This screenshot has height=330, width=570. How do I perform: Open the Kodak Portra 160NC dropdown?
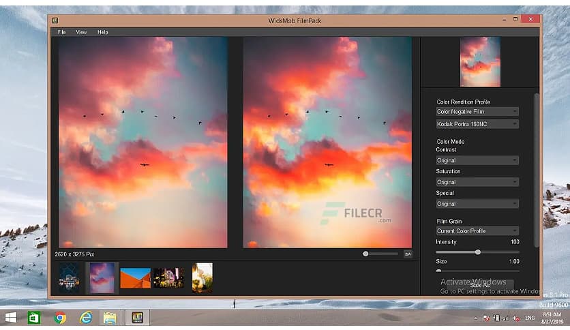477,124
